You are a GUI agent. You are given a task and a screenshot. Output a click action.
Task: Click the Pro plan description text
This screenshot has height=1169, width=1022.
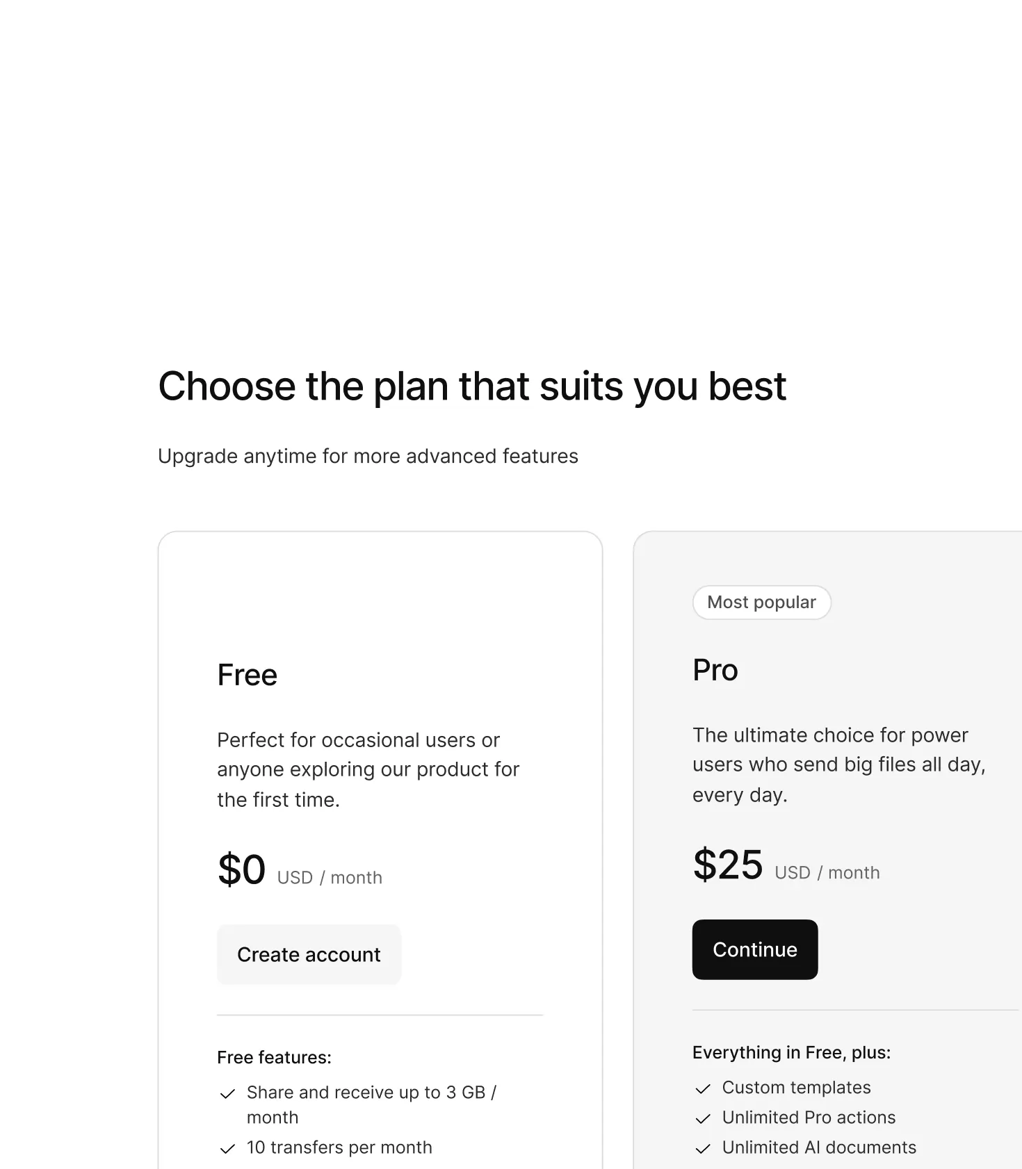click(839, 765)
